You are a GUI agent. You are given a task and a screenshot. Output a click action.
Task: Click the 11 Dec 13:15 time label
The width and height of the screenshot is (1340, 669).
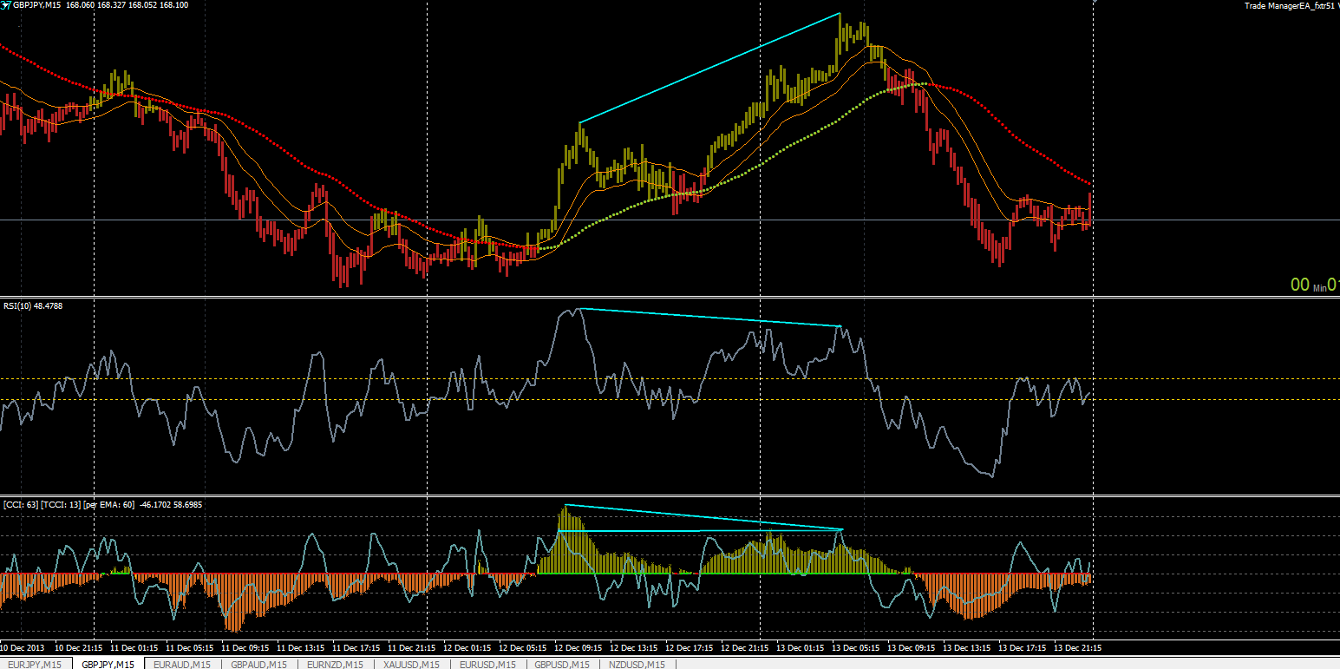click(302, 647)
